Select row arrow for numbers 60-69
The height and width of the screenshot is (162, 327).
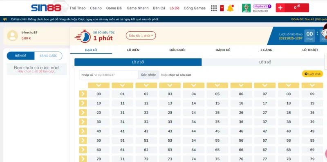[x=83, y=150]
